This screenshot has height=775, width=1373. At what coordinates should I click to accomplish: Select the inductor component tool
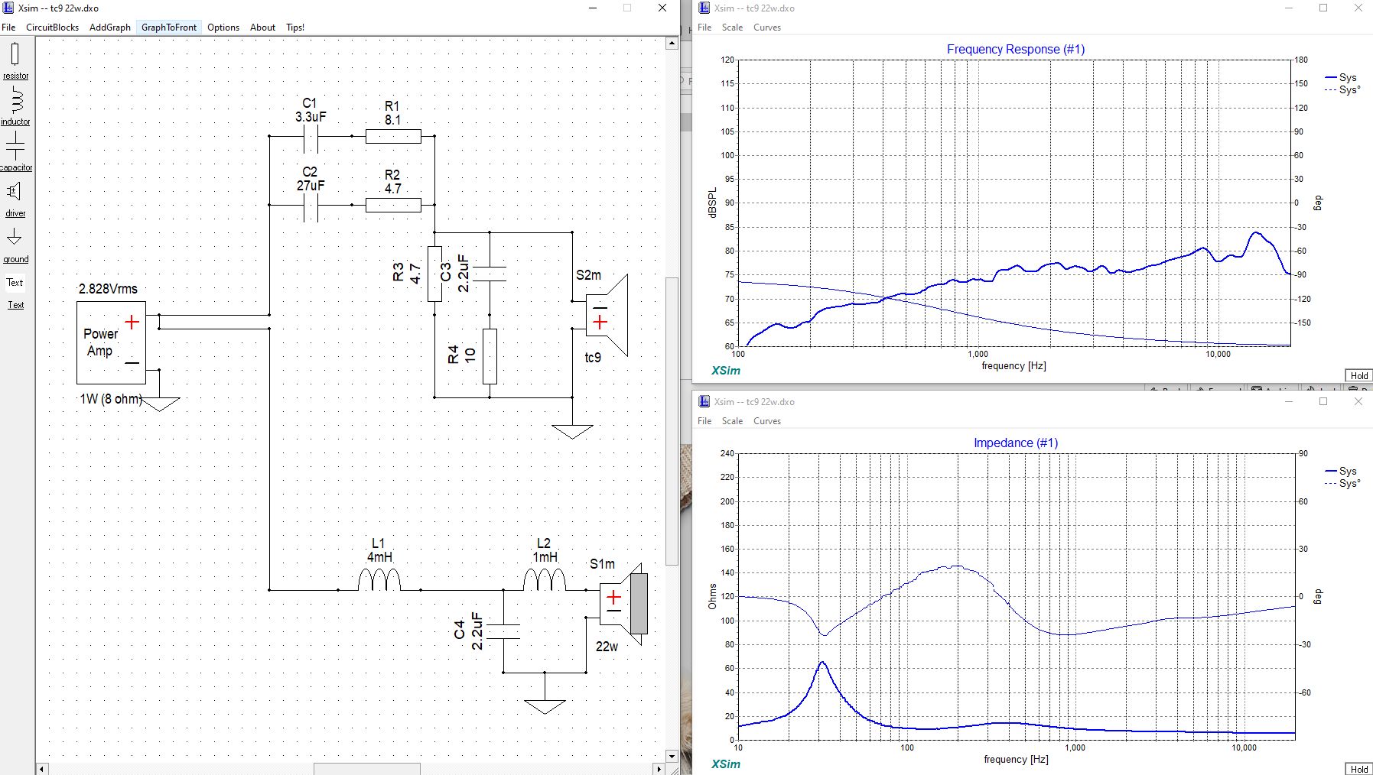coord(15,106)
